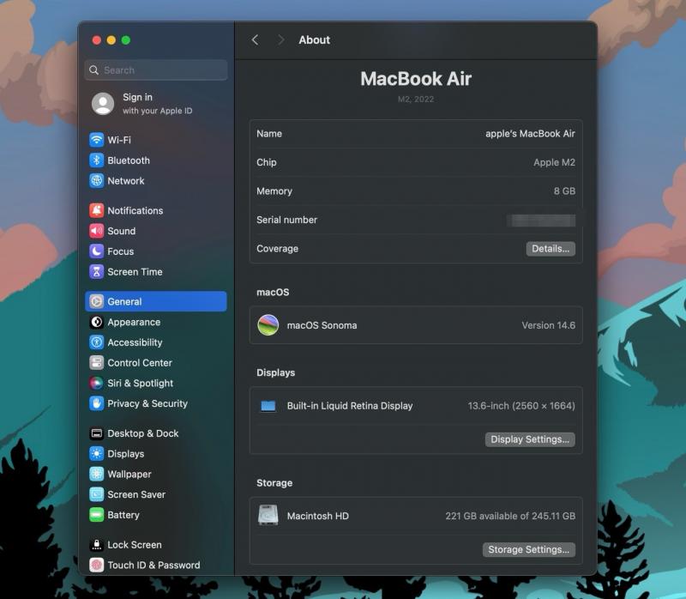Click the Screen Saver icon
The width and height of the screenshot is (686, 599).
click(96, 494)
